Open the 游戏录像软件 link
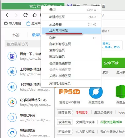 pos(103,112)
